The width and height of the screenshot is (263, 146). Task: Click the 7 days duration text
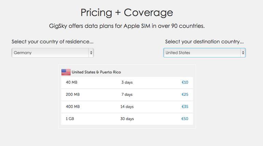127,94
